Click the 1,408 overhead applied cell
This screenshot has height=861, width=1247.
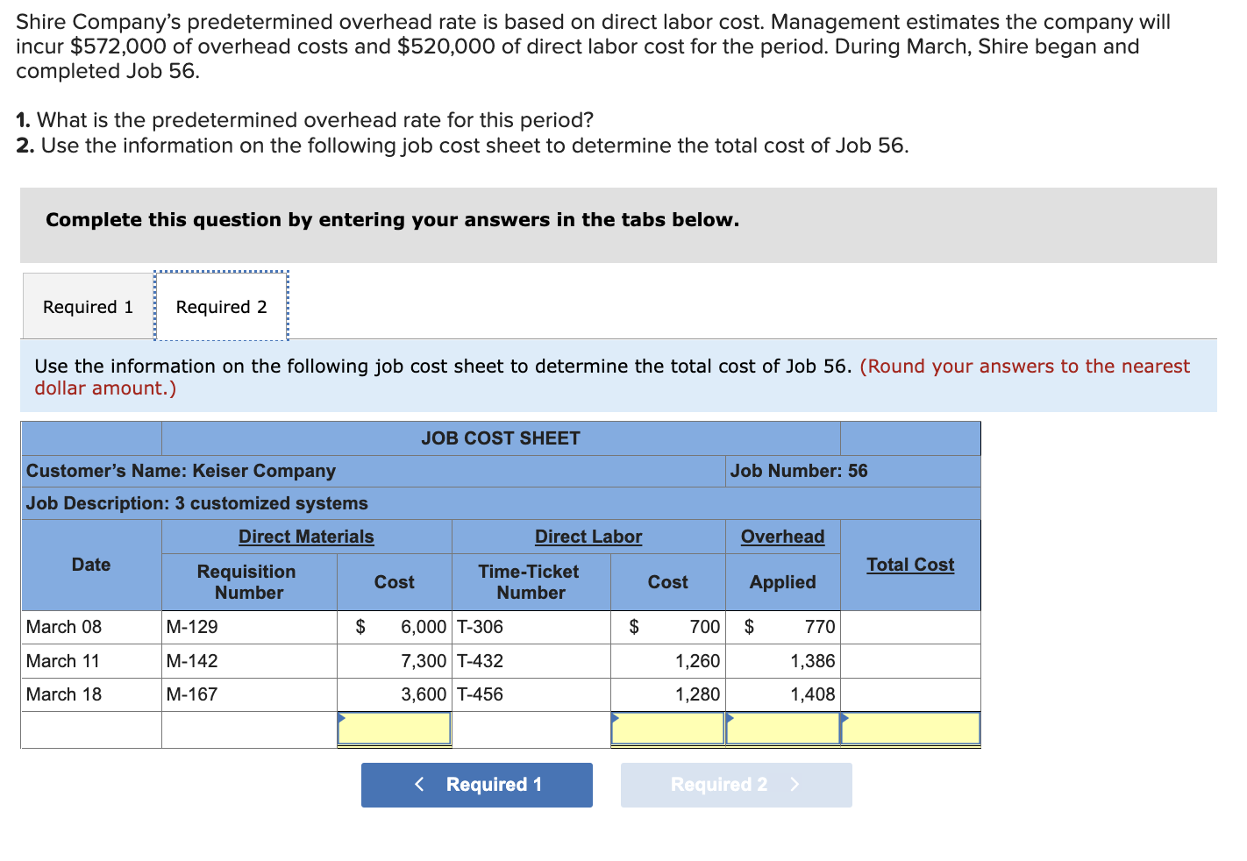coord(783,694)
